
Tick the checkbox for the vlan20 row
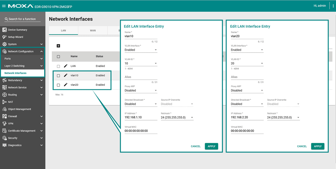58,85
